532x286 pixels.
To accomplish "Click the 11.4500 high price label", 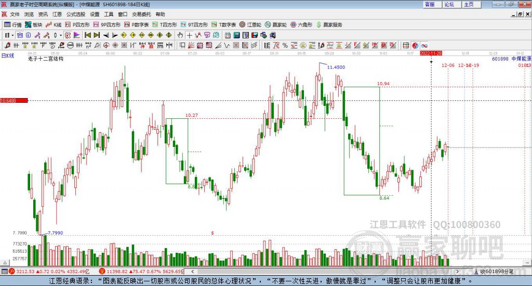I will coord(336,67).
